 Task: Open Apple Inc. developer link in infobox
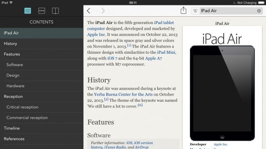point(221,145)
